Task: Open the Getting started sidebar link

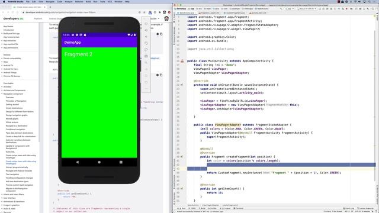Action: pos(12,105)
